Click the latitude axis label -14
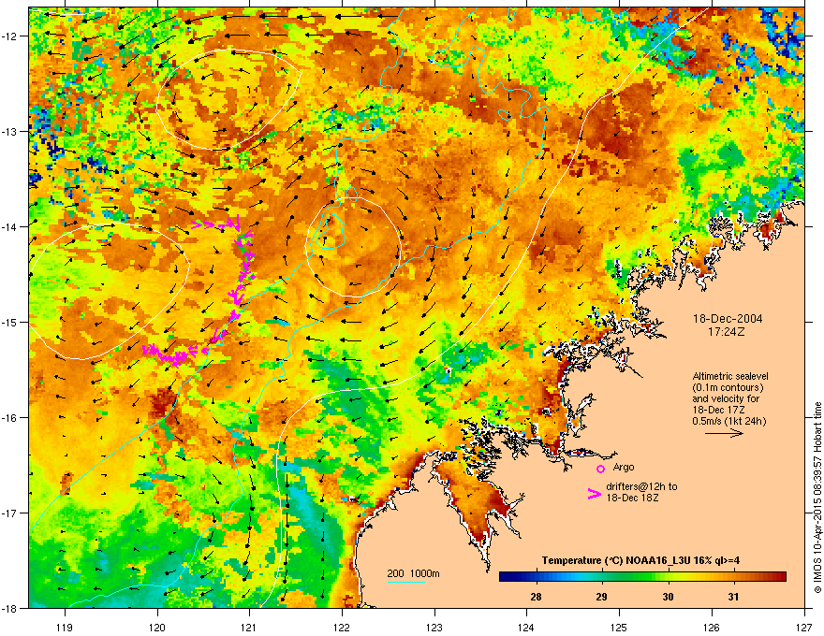This screenshot has height=636, width=824. (x=10, y=226)
